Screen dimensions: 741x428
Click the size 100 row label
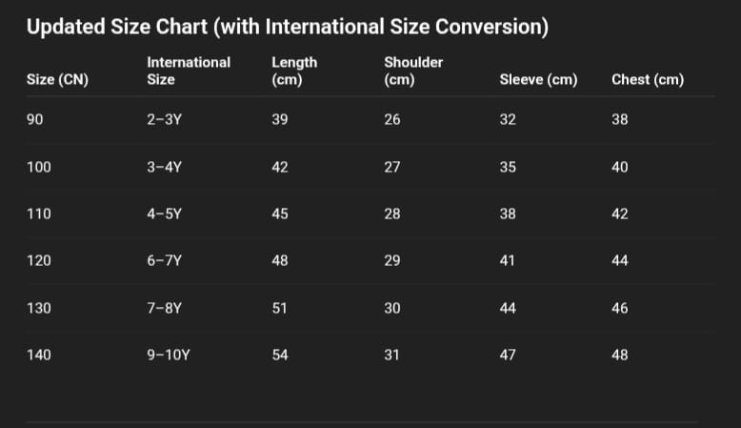38,167
